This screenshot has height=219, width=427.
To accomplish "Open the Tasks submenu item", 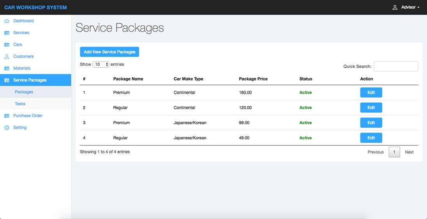I will (x=20, y=104).
